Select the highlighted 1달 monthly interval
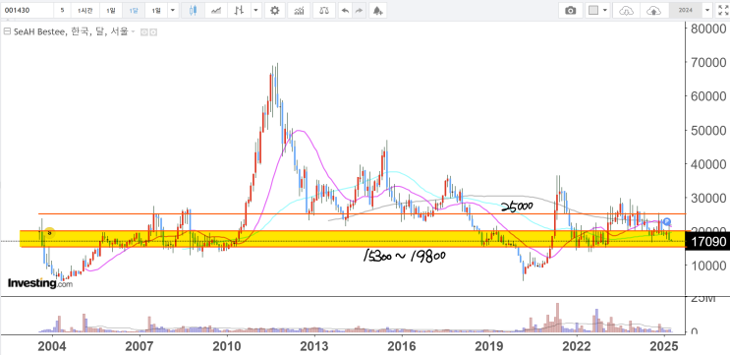The width and height of the screenshot is (730, 355). 134,10
